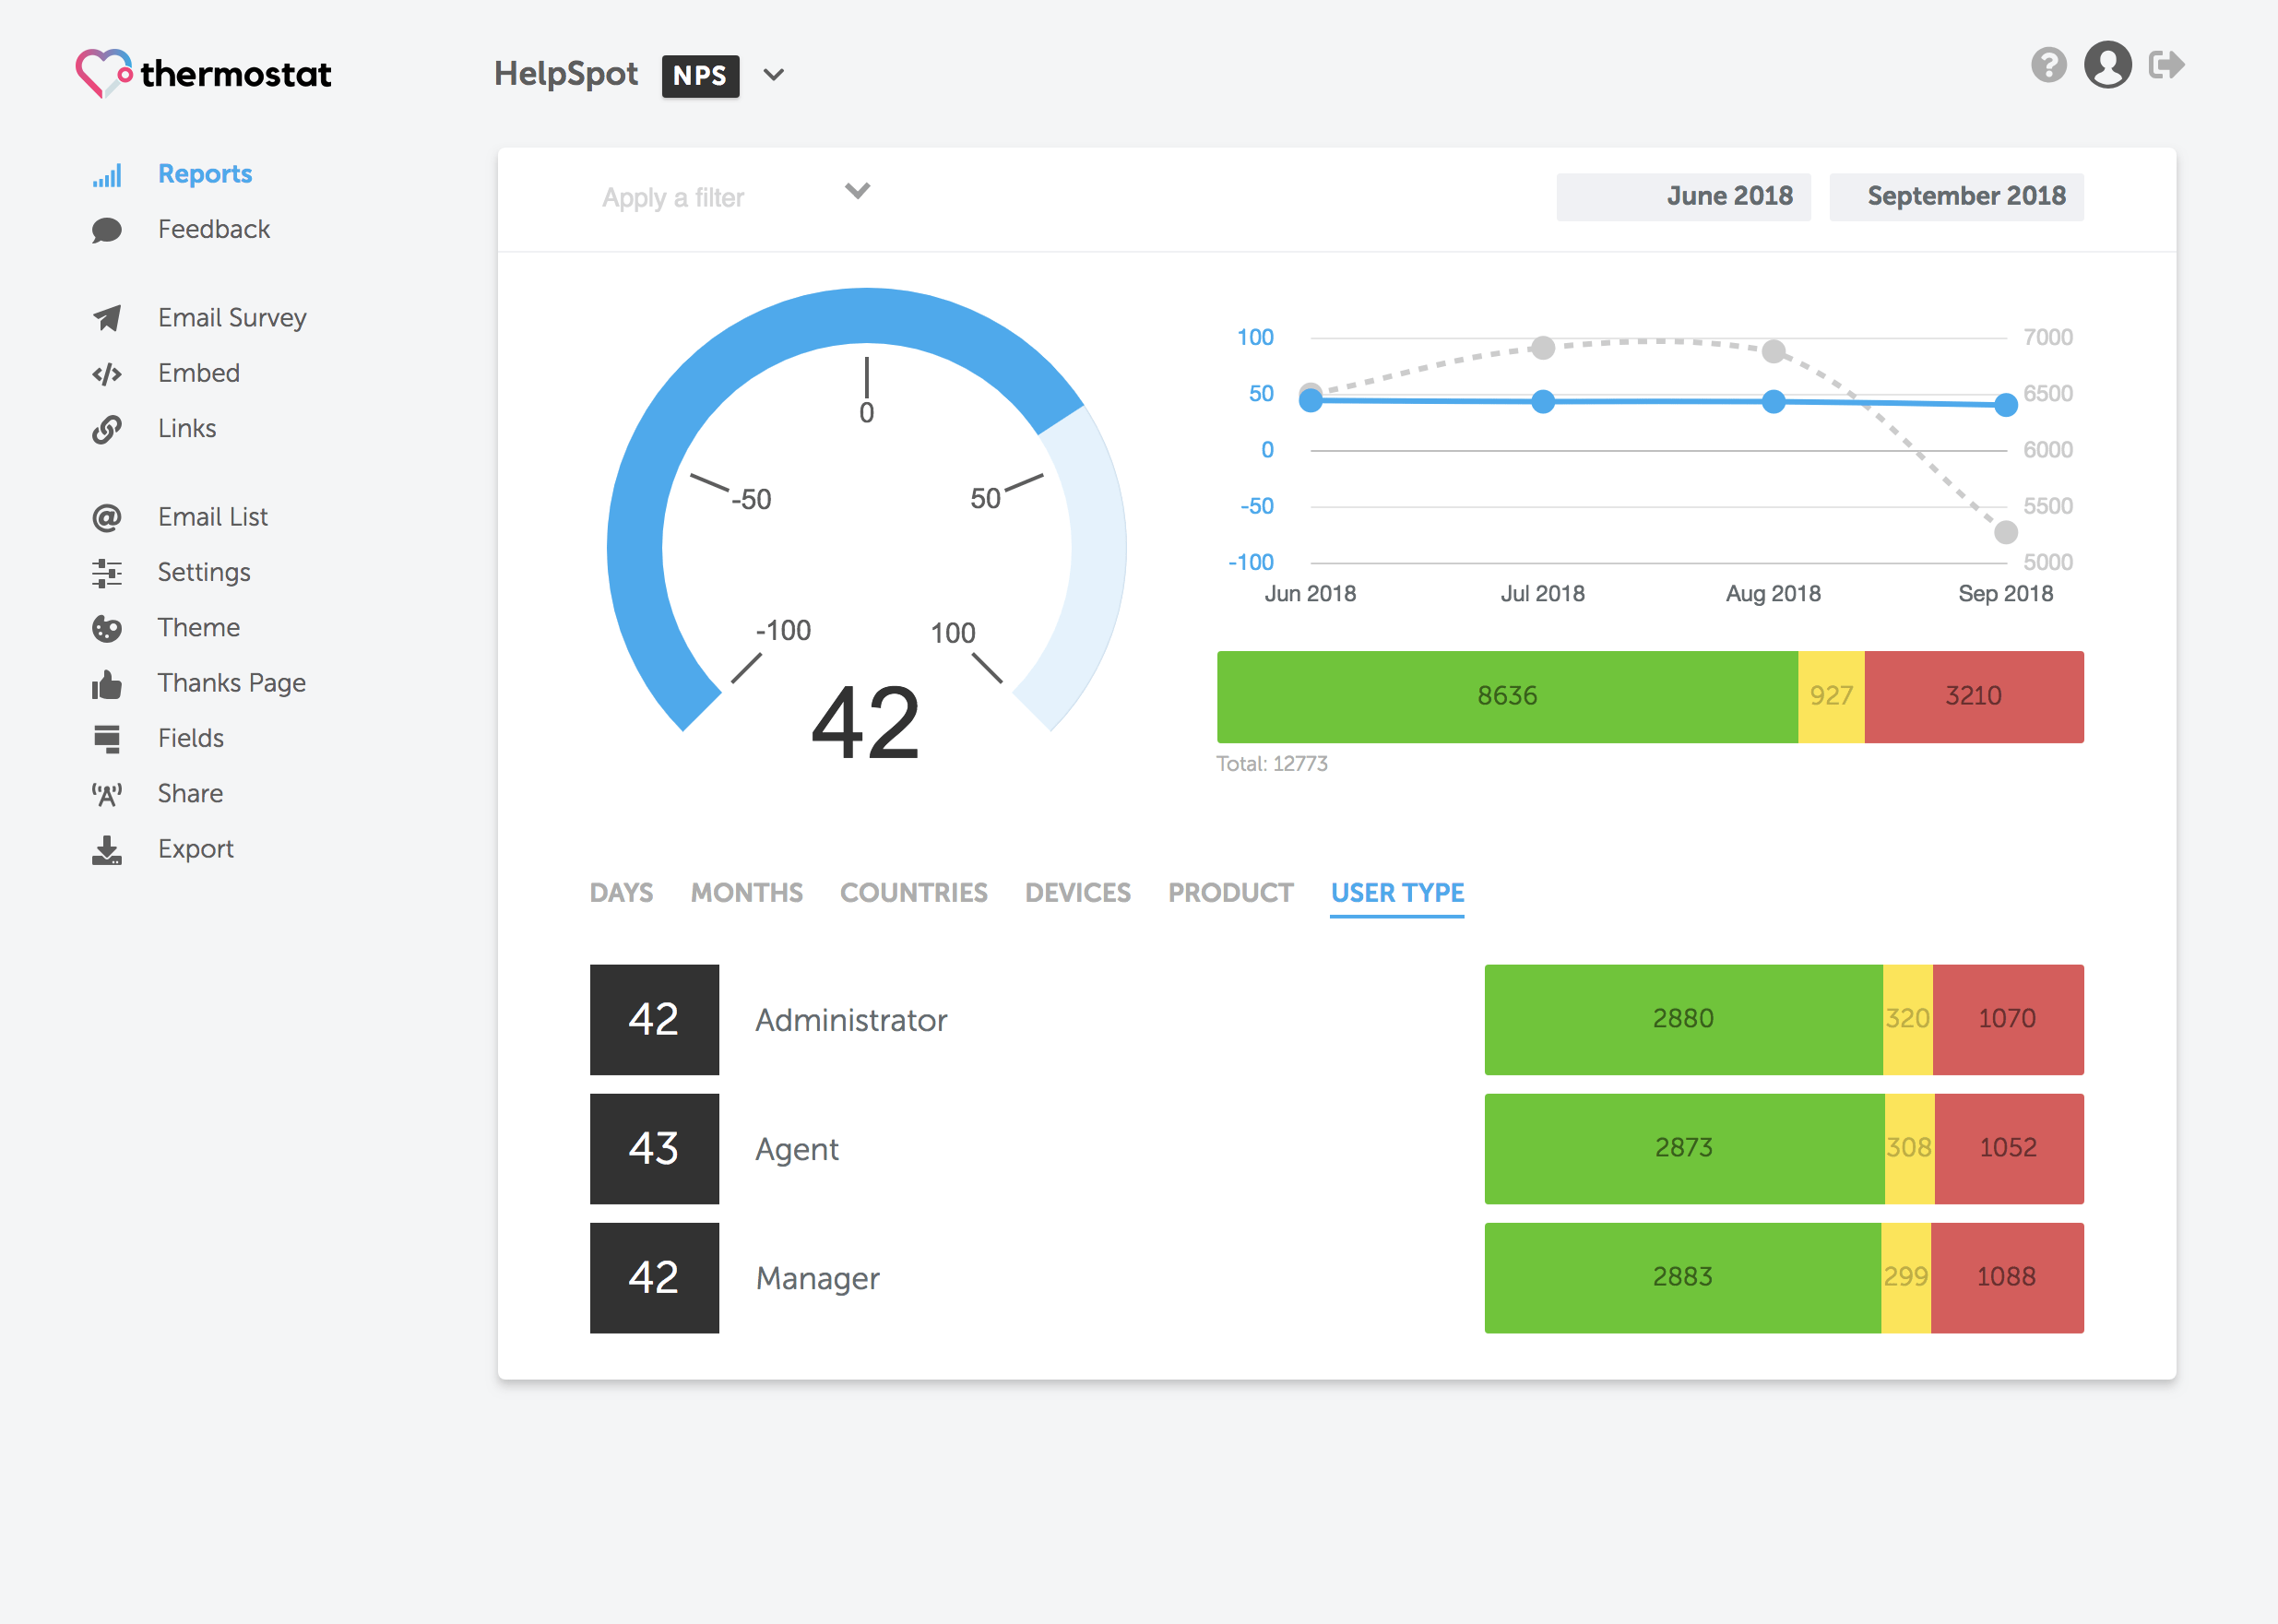
Task: Click the Sep 2018 blue chart data point
Action: (2005, 405)
